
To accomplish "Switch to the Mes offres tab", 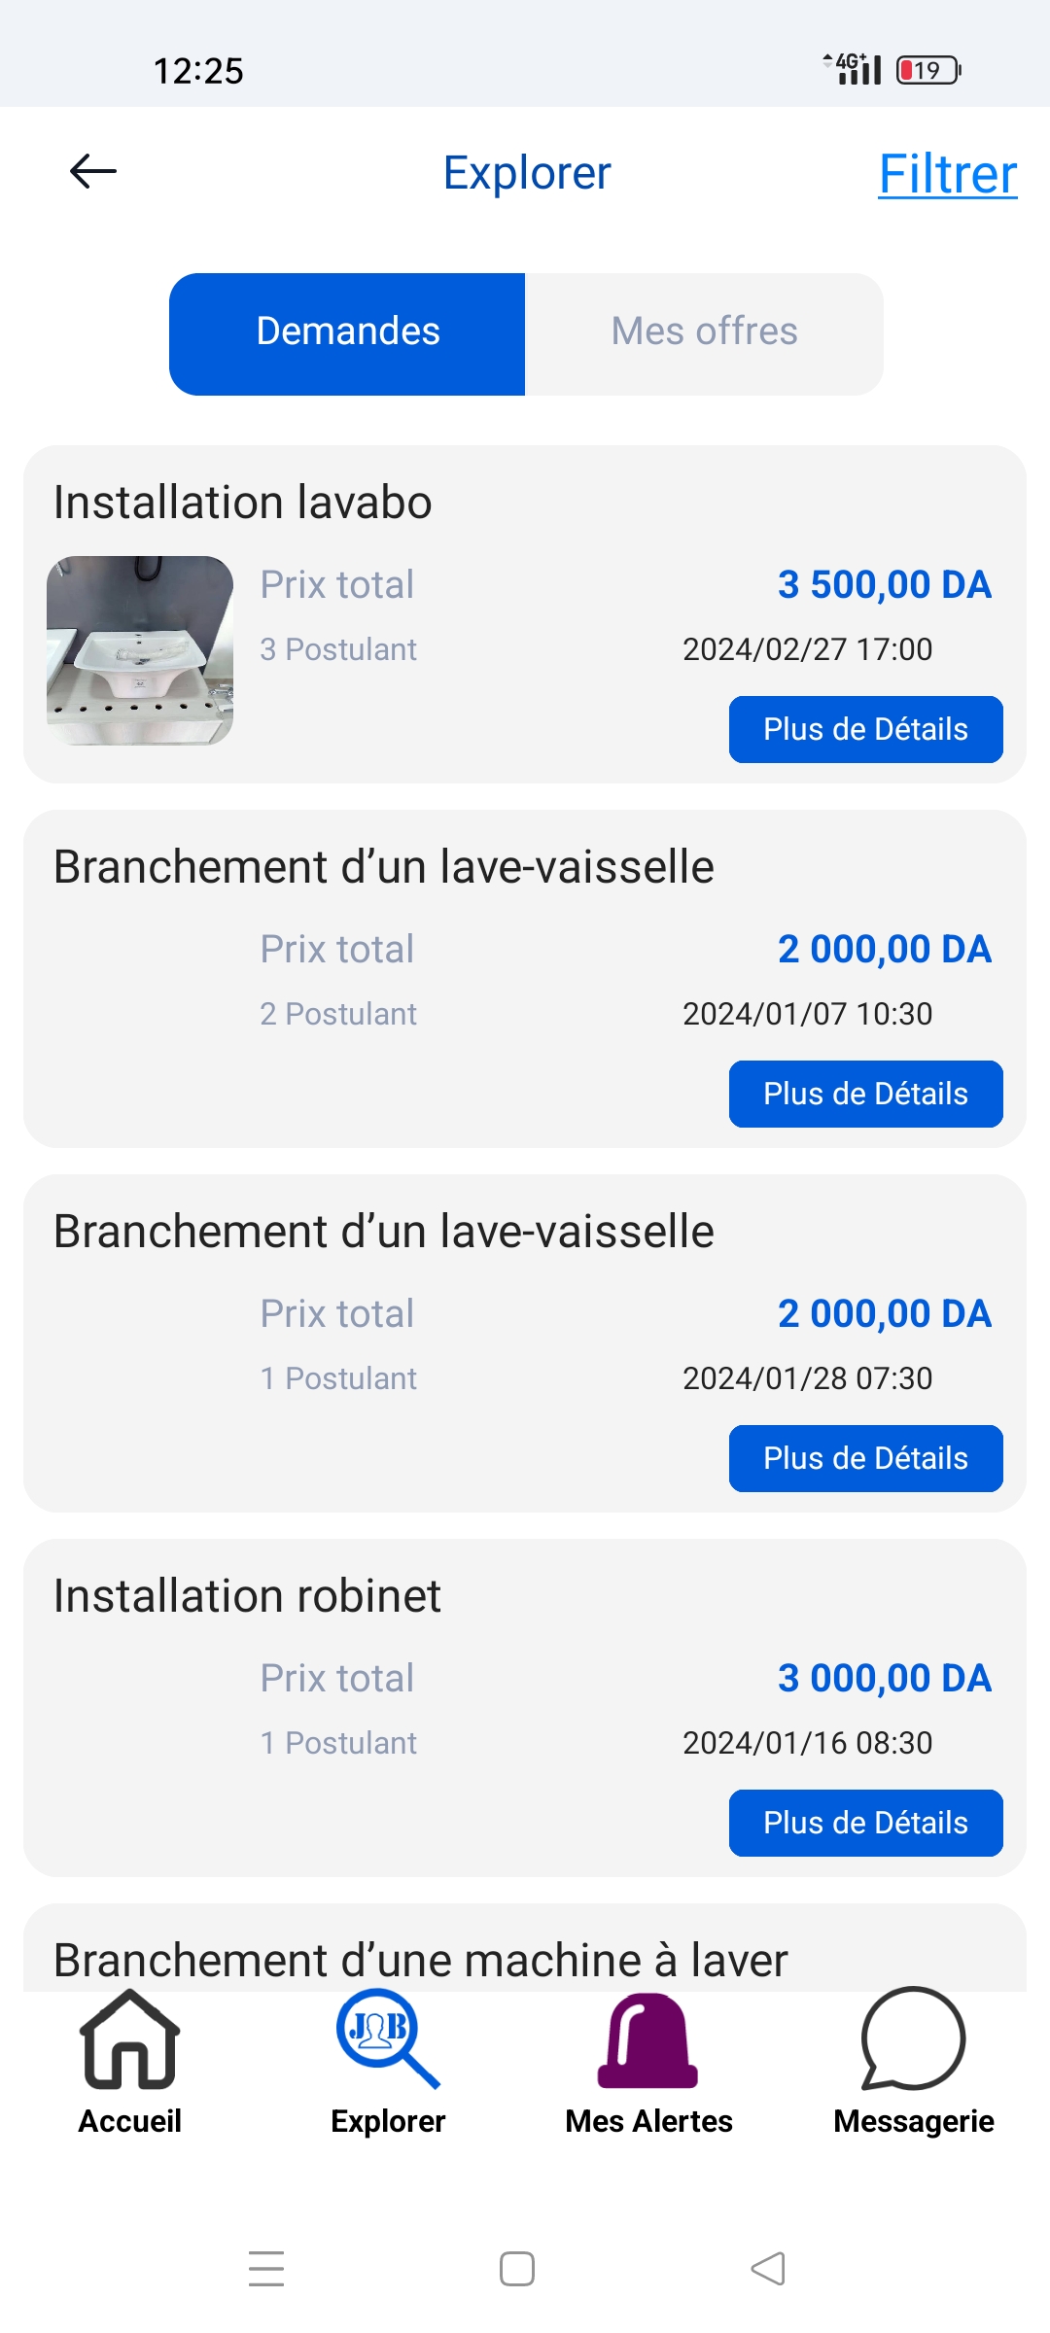I will [x=704, y=333].
